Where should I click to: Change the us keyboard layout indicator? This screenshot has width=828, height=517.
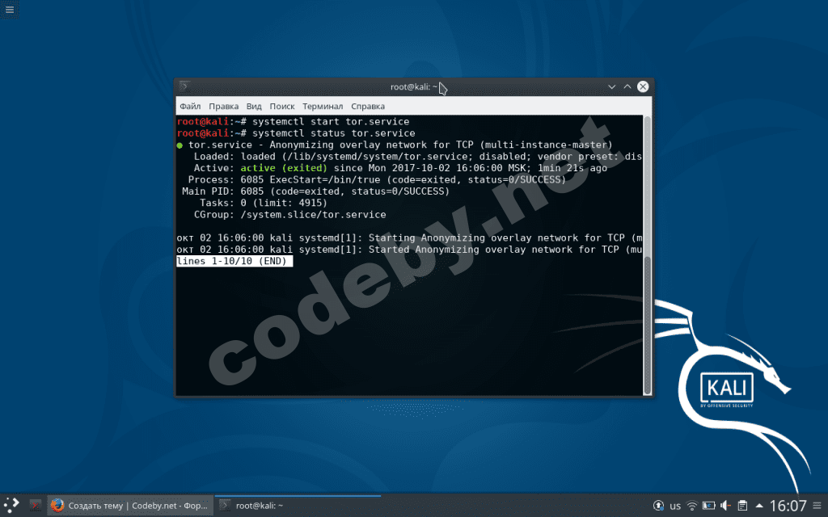pyautogui.click(x=675, y=506)
